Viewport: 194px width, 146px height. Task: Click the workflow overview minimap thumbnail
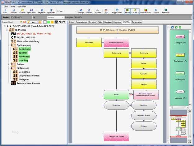click(178, 126)
